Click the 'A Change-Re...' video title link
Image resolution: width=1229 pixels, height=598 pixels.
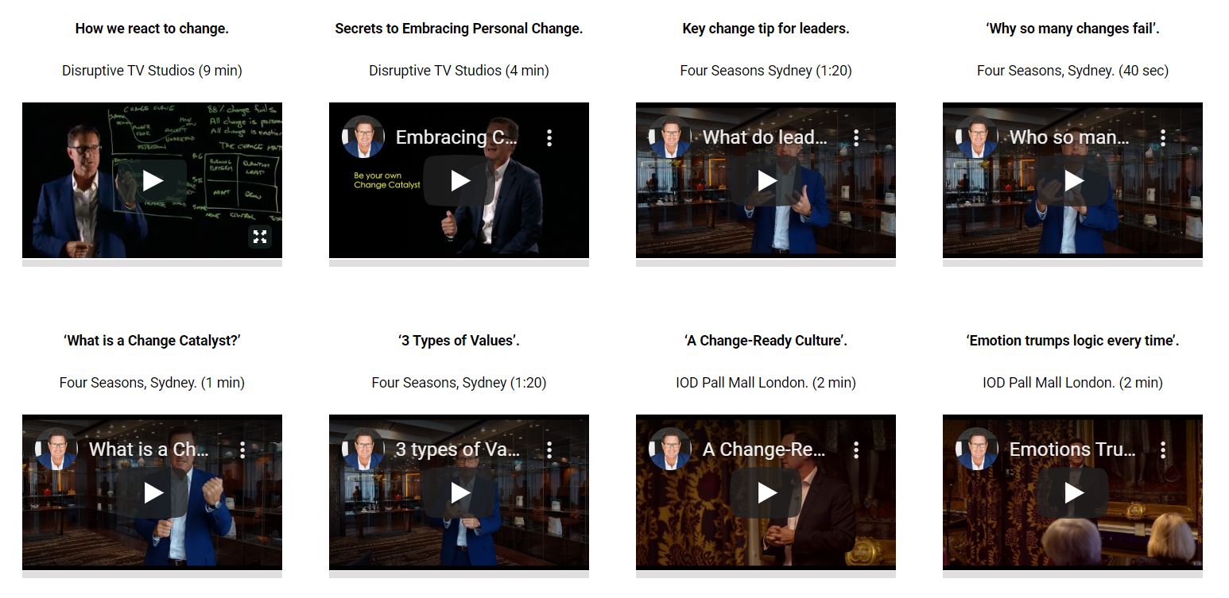click(764, 449)
